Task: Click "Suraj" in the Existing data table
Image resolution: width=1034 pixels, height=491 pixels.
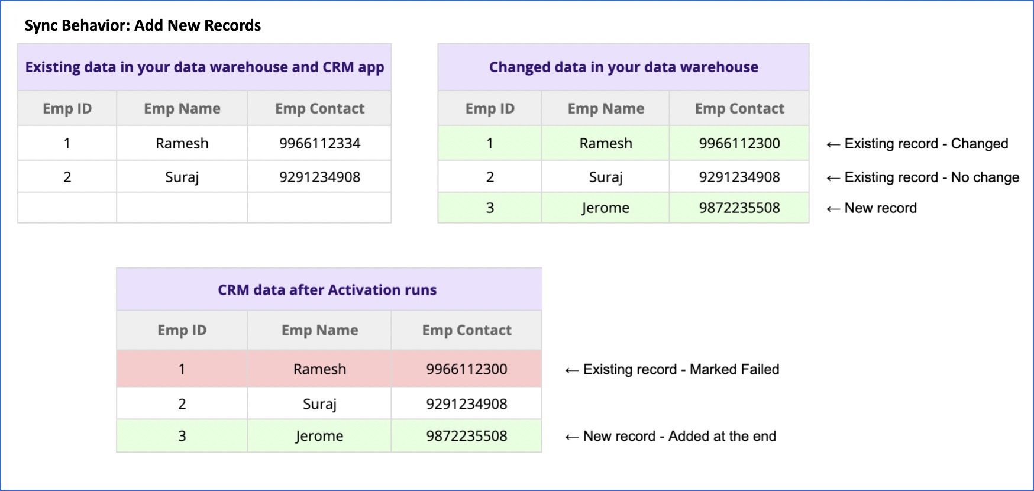Action: [x=182, y=177]
